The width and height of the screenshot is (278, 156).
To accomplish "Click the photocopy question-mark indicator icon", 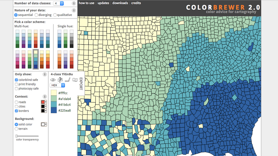I will (60, 80).
